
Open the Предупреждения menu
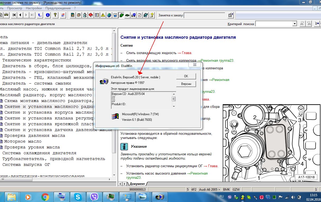point(58,8)
